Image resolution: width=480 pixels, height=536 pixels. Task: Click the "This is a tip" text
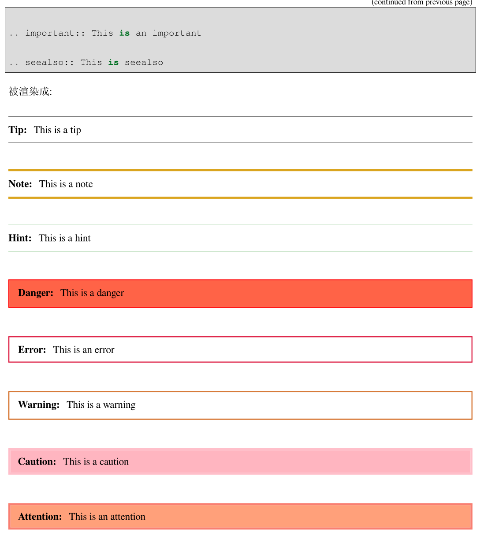57,130
